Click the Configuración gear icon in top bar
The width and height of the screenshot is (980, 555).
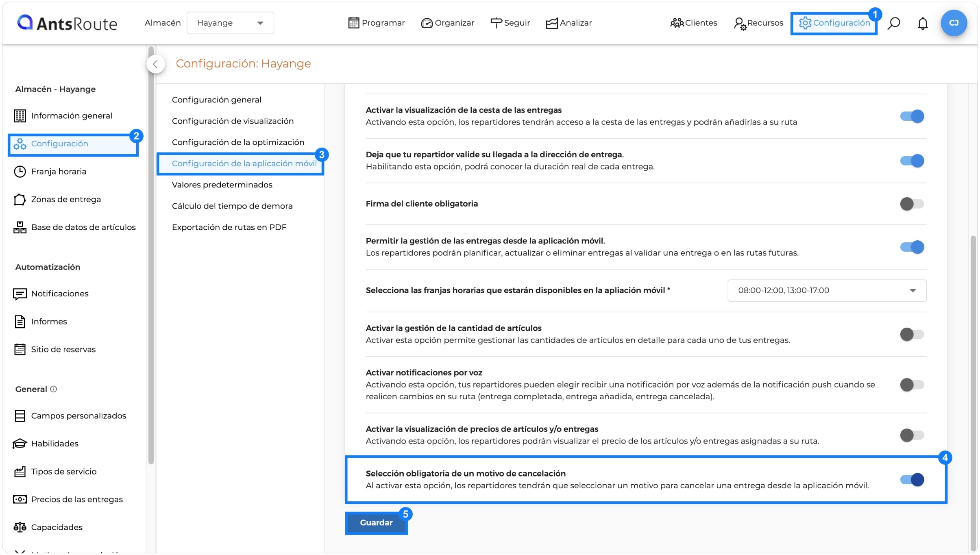pos(805,23)
